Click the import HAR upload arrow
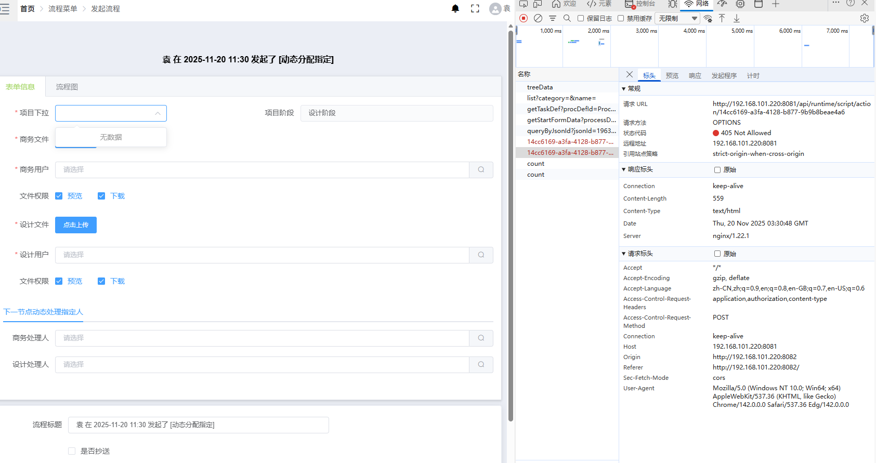This screenshot has height=463, width=876. click(722, 18)
